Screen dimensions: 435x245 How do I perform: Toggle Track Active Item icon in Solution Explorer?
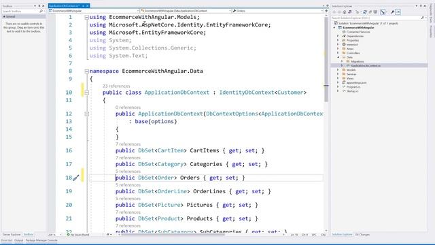pyautogui.click(x=383, y=12)
